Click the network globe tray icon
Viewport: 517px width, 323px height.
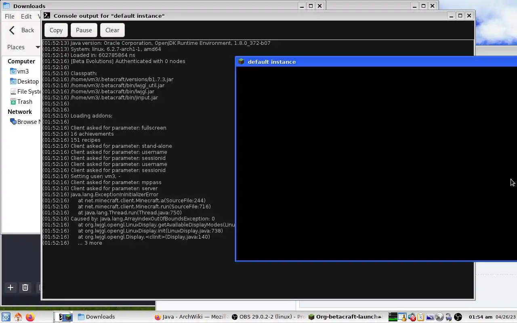[x=439, y=317]
